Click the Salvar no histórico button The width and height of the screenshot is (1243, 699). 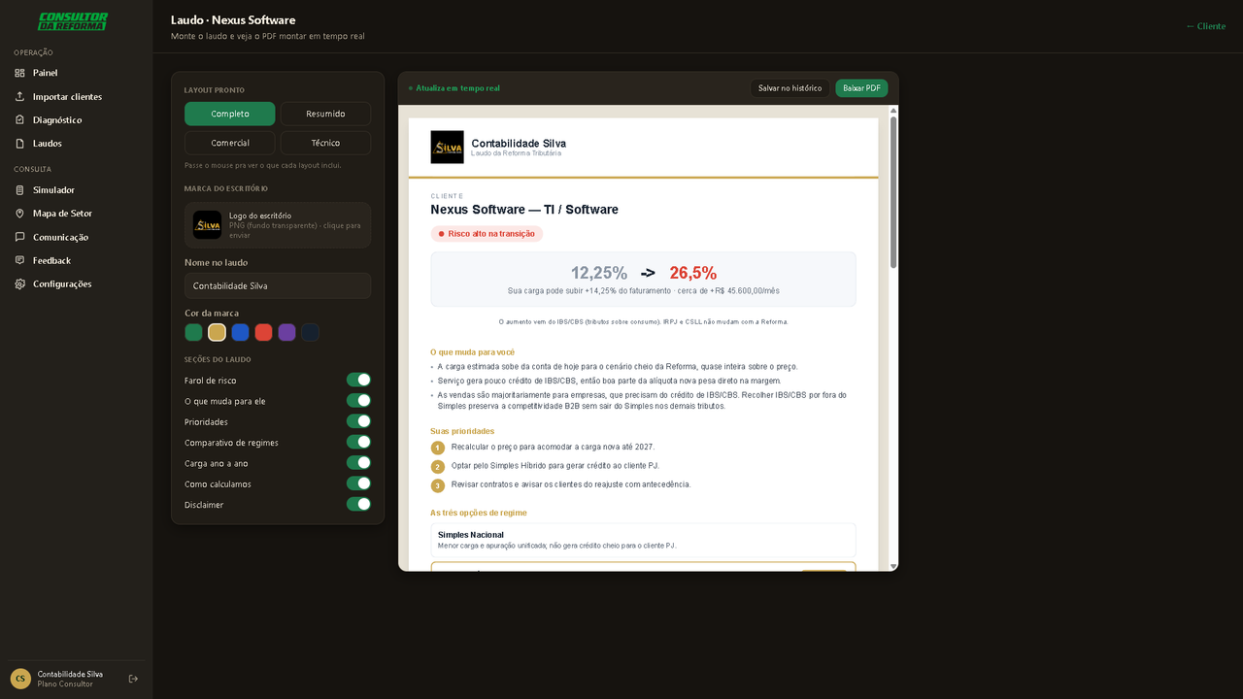[789, 88]
